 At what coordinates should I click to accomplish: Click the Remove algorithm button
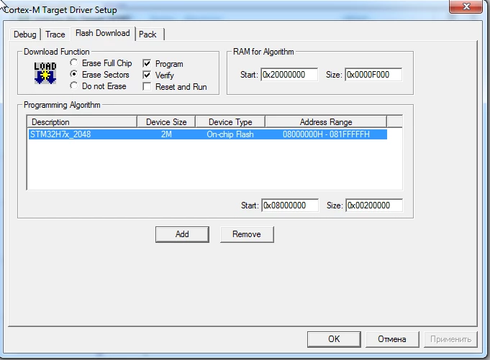click(247, 234)
